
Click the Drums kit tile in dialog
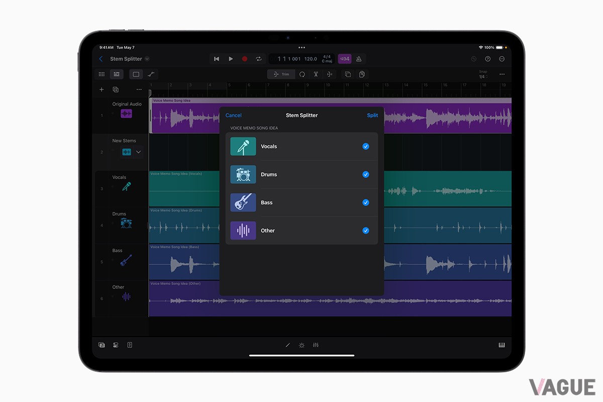pos(243,174)
